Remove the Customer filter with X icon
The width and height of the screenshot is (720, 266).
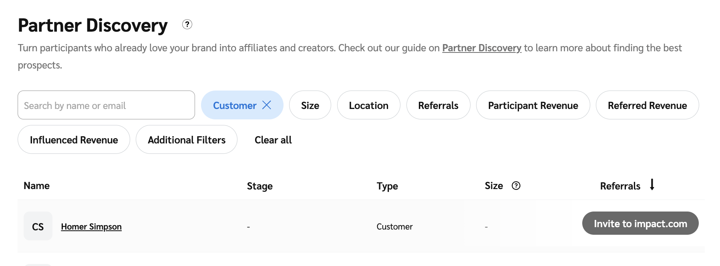[267, 105]
